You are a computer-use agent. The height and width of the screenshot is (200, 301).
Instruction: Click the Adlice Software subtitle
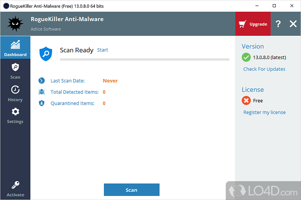46,29
